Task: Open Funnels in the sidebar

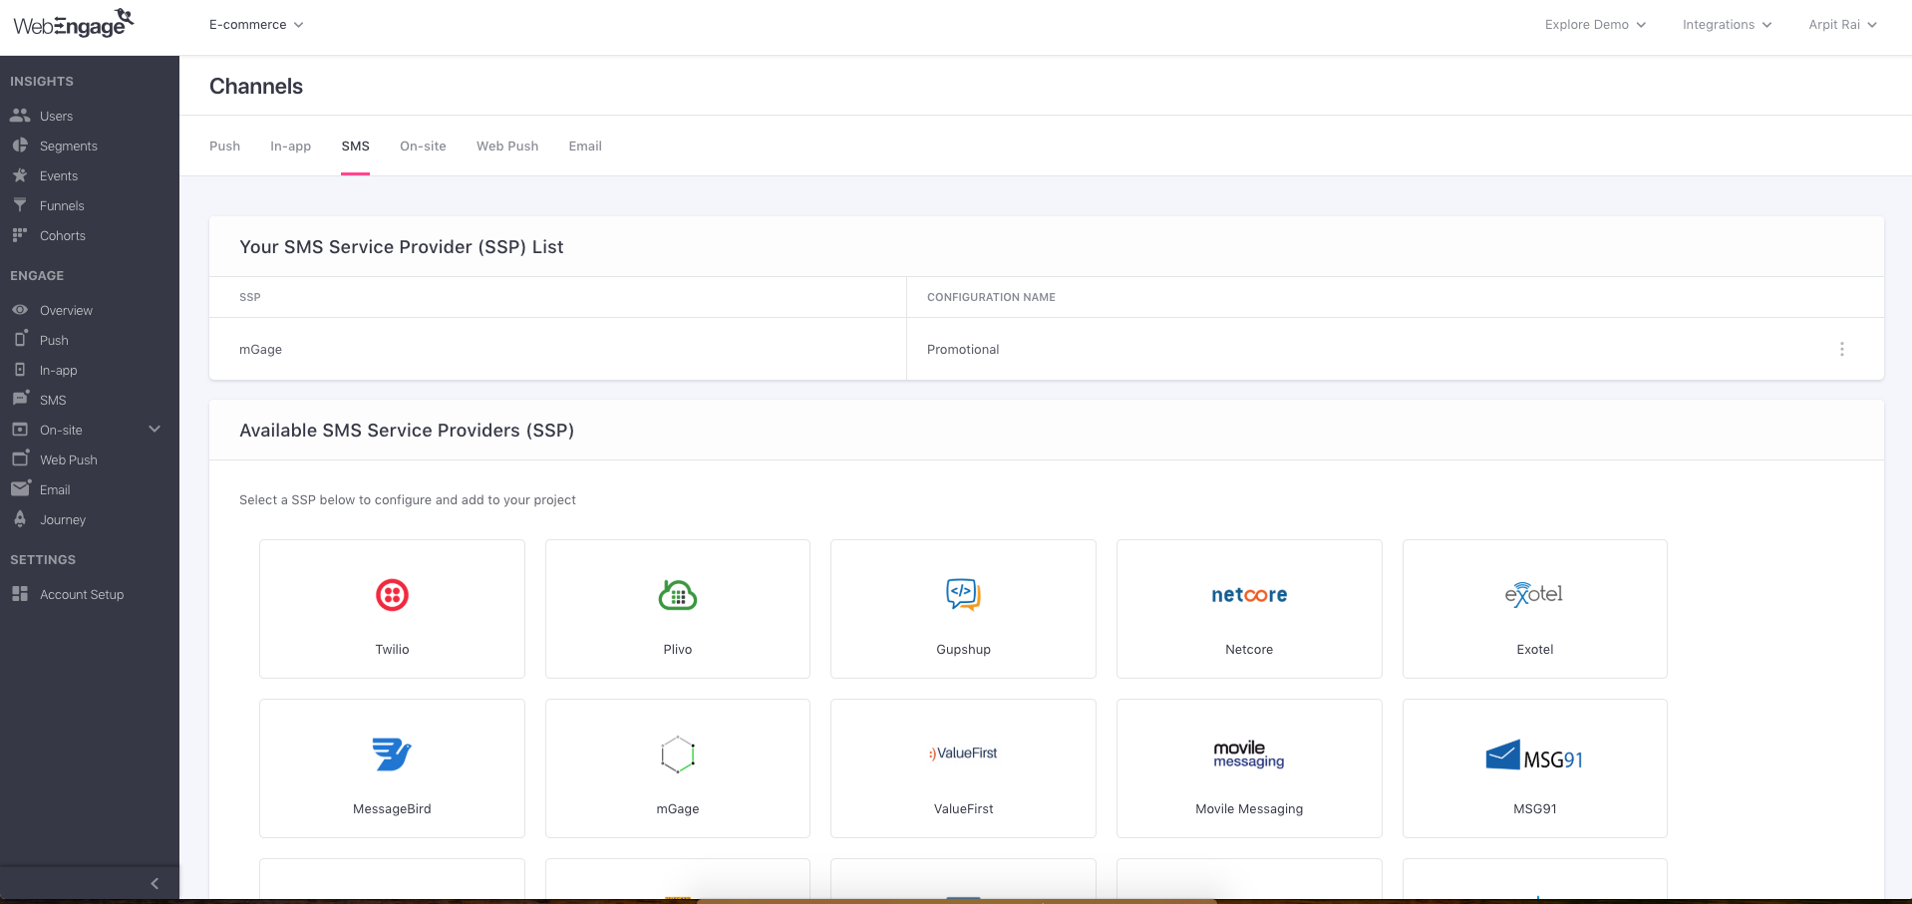Action: tap(62, 206)
